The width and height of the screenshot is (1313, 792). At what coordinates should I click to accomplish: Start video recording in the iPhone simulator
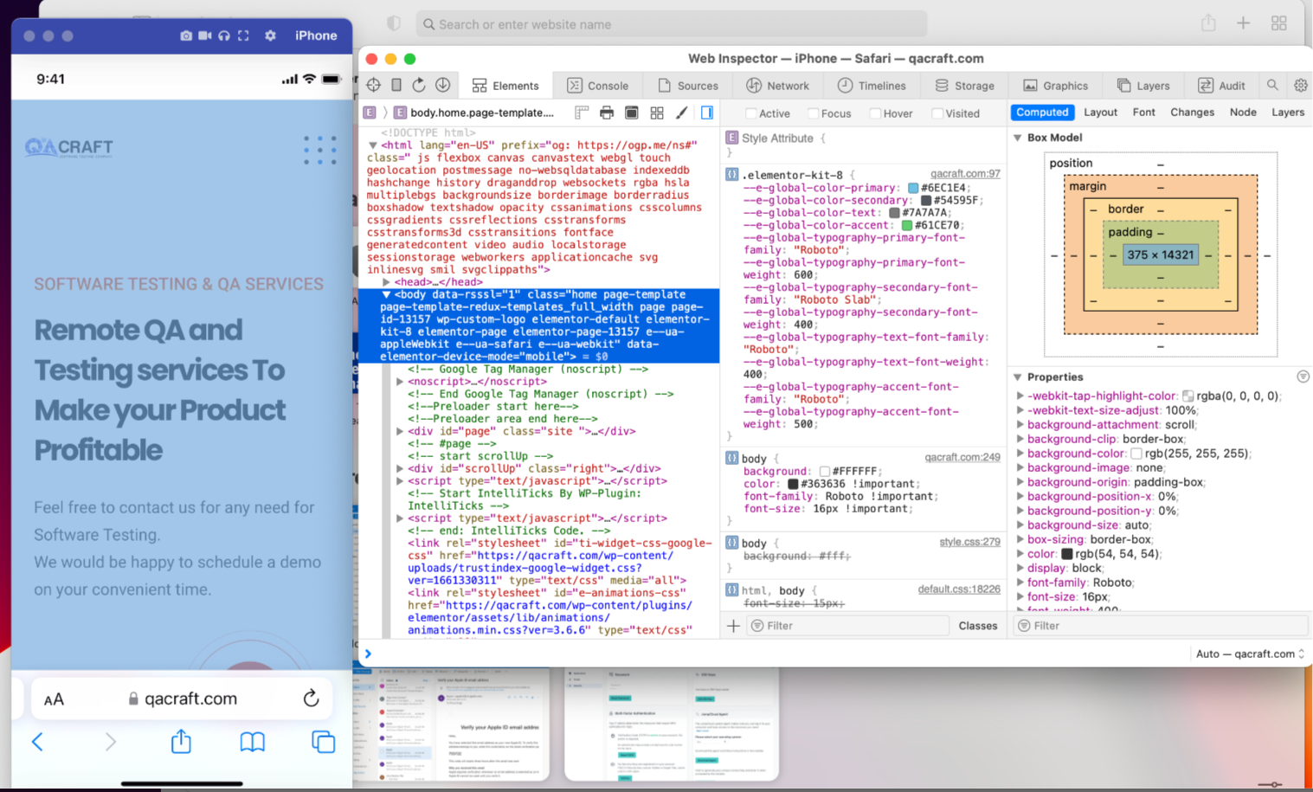click(x=205, y=35)
